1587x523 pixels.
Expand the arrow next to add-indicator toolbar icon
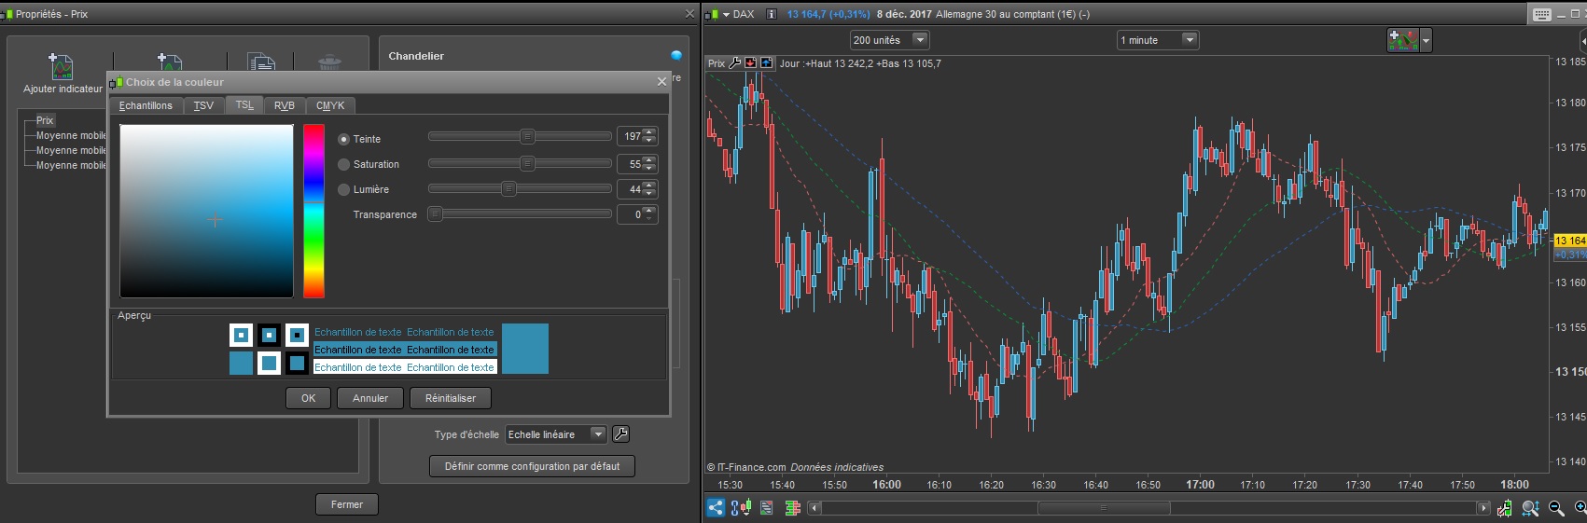pos(1426,40)
